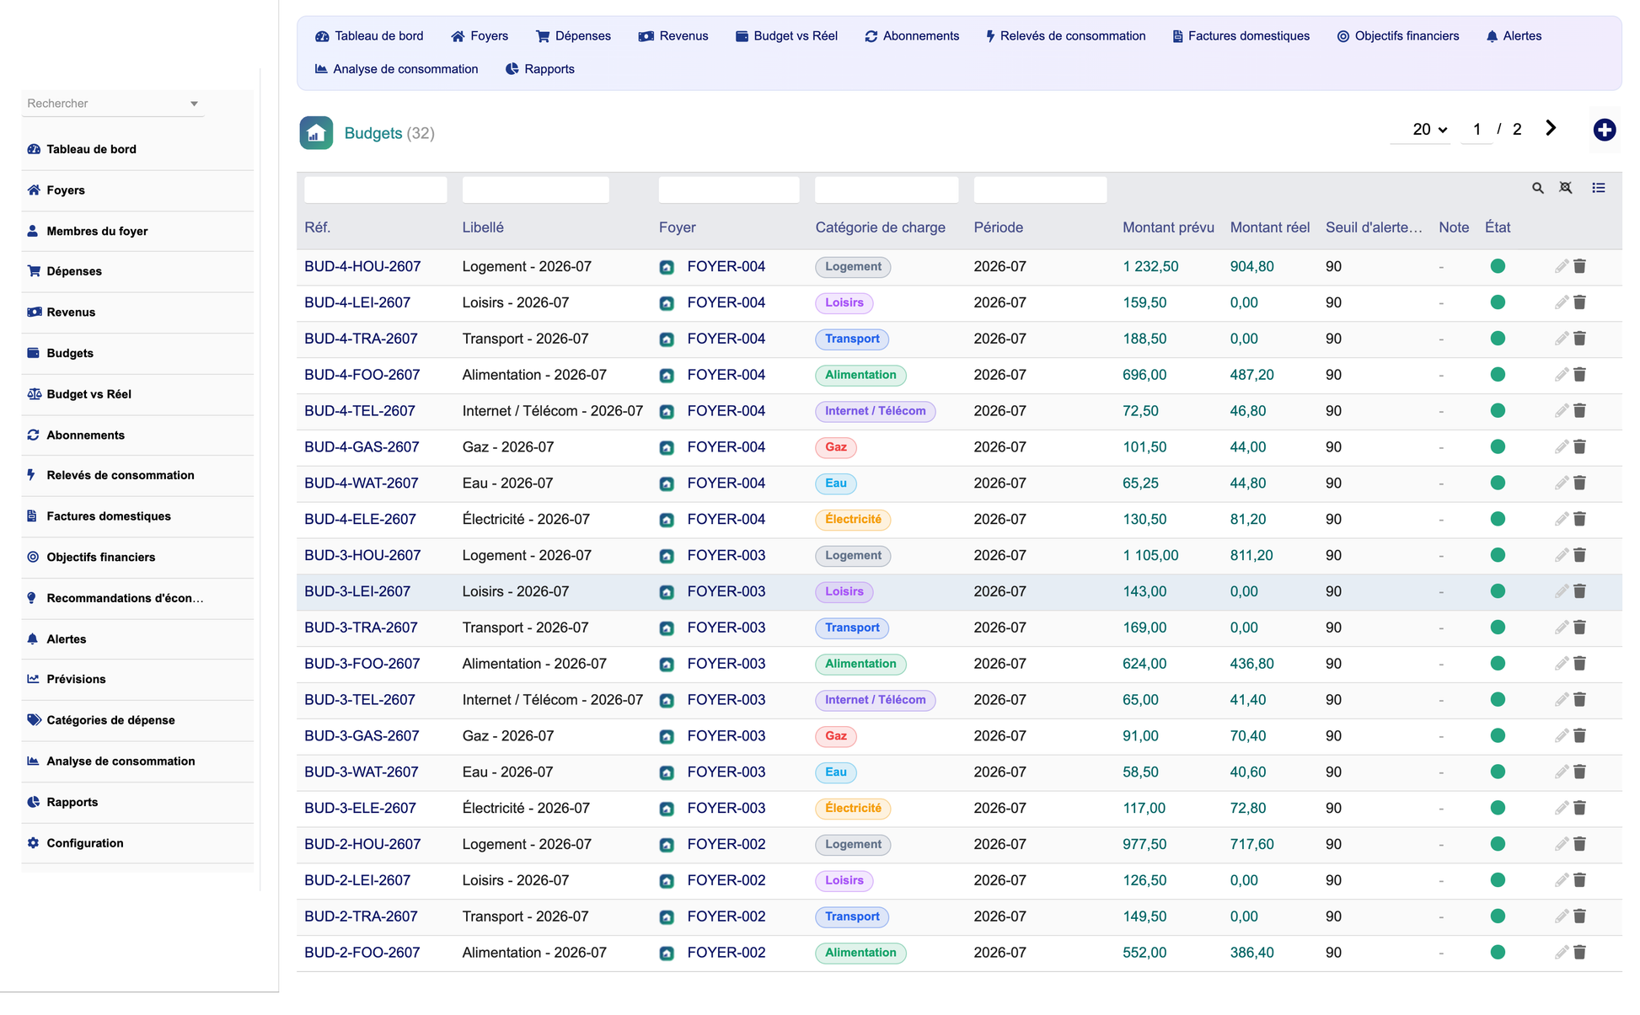
Task: Delete budget BUD-3-HOU-2607 with the trash icon
Action: pos(1580,555)
